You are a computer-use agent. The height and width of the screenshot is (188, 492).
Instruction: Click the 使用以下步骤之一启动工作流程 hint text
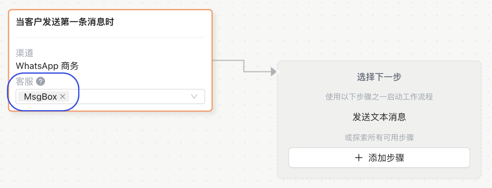click(380, 97)
